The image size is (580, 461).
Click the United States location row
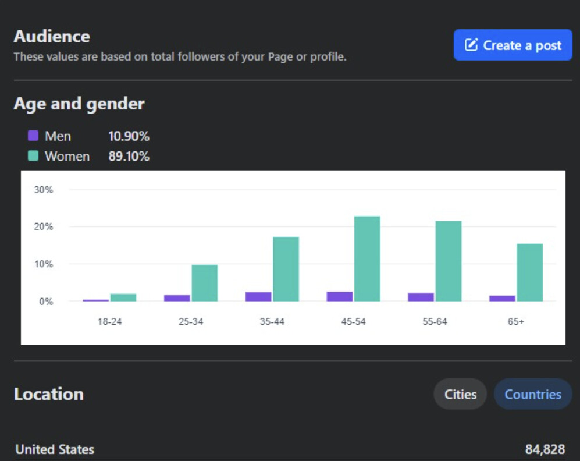tap(290, 449)
